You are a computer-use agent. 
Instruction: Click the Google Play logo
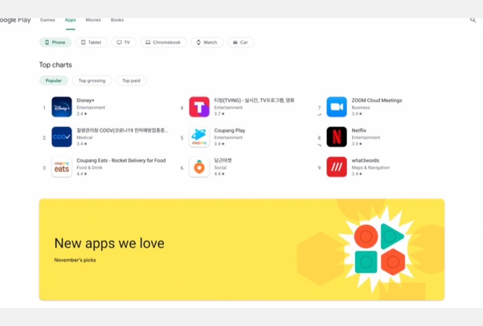point(15,20)
